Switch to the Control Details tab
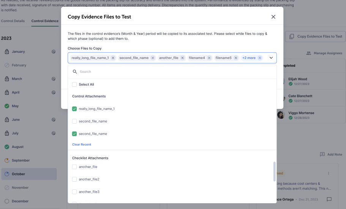 [x=13, y=21]
